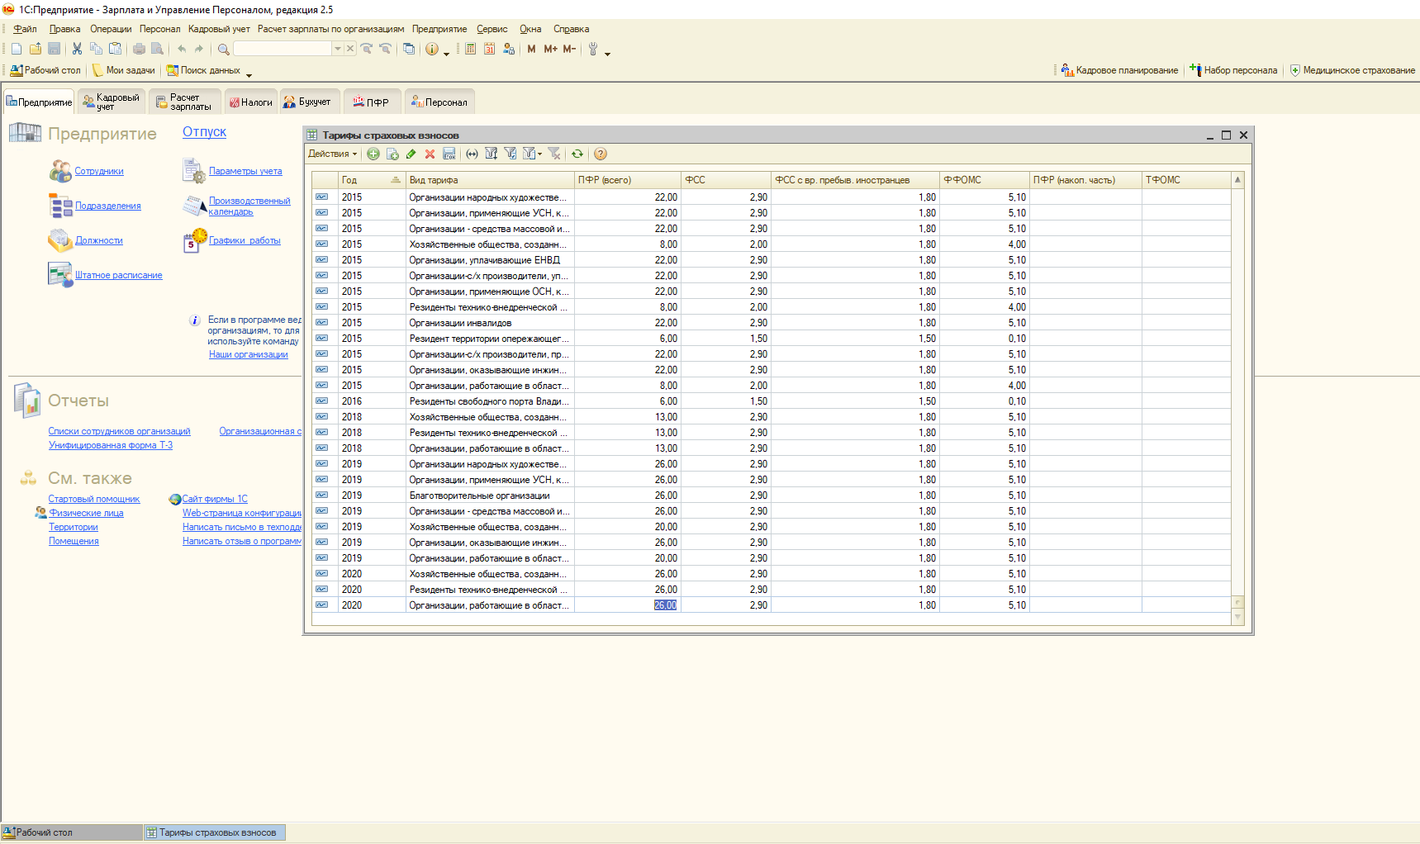Click the M+ memory button
1420x844 pixels.
pyautogui.click(x=550, y=49)
